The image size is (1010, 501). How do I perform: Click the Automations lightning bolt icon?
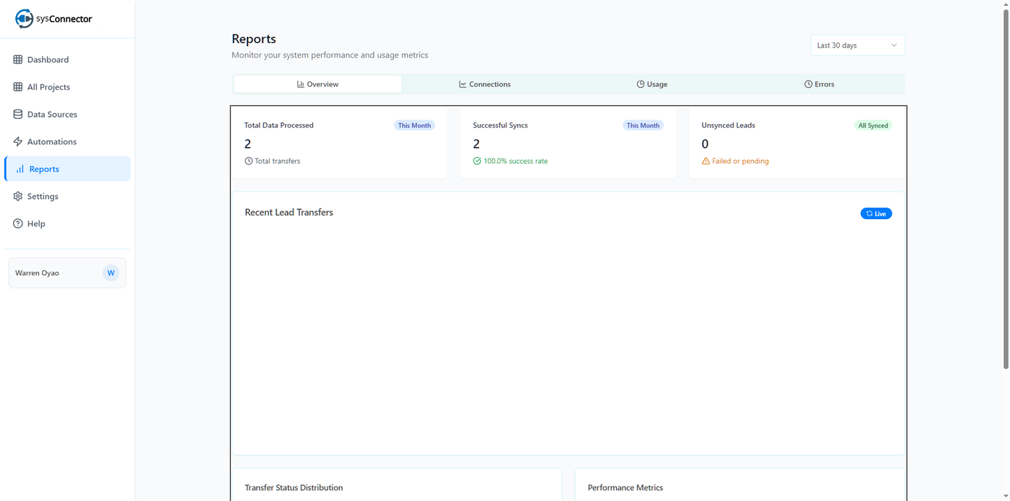click(x=18, y=142)
